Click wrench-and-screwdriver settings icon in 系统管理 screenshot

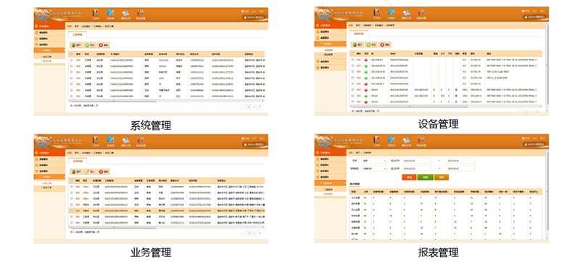tap(141, 12)
